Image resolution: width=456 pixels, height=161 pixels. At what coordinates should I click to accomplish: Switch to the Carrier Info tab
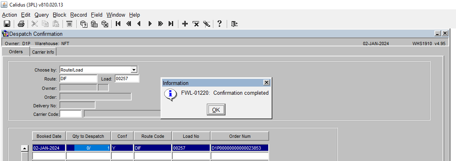point(43,52)
